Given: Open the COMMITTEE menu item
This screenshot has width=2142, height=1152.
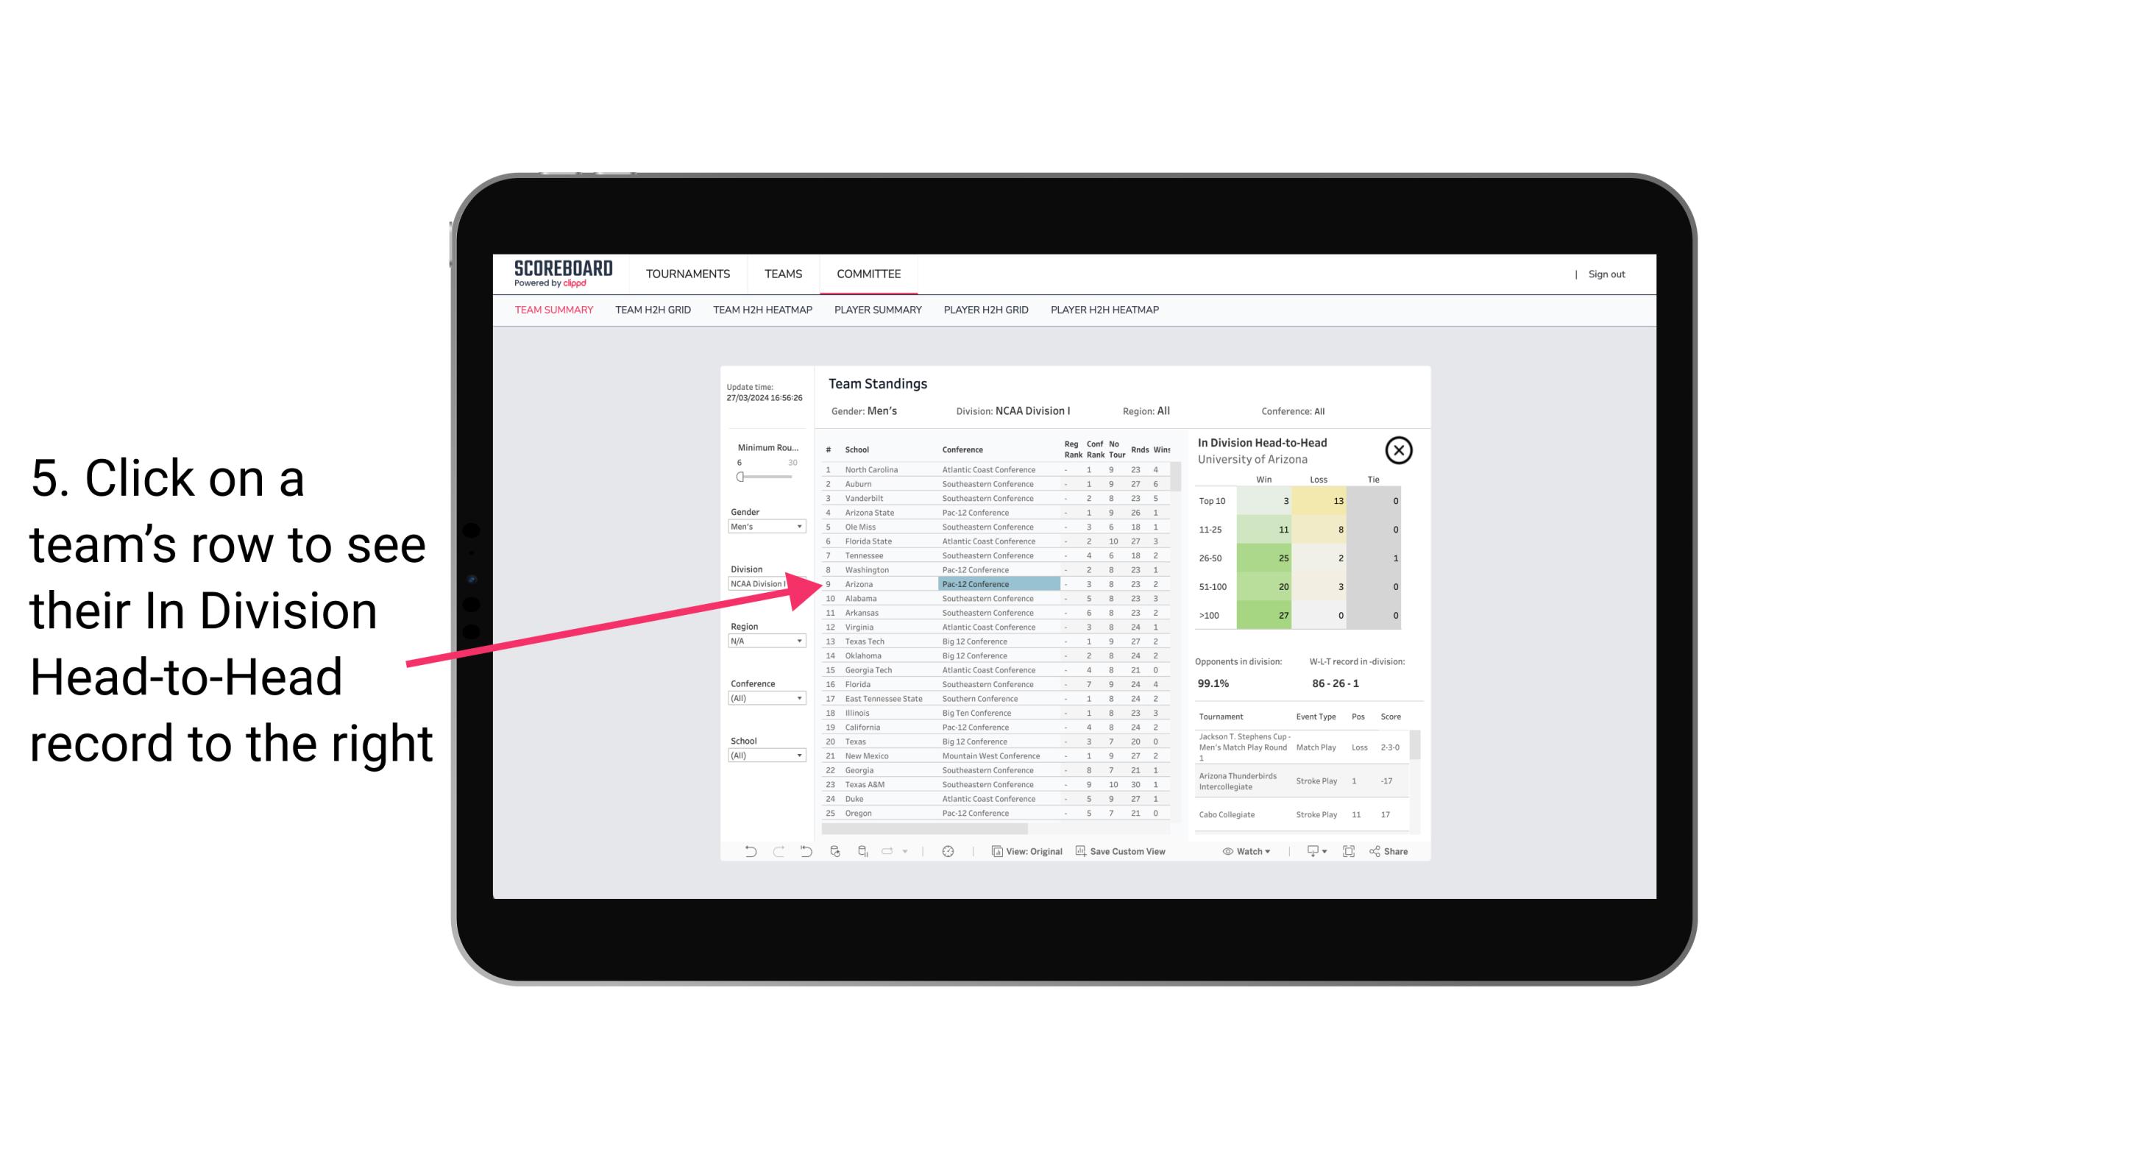Looking at the screenshot, I should click(871, 272).
